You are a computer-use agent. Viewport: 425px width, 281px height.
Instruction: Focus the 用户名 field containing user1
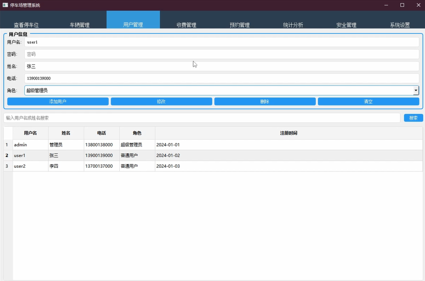[222, 42]
